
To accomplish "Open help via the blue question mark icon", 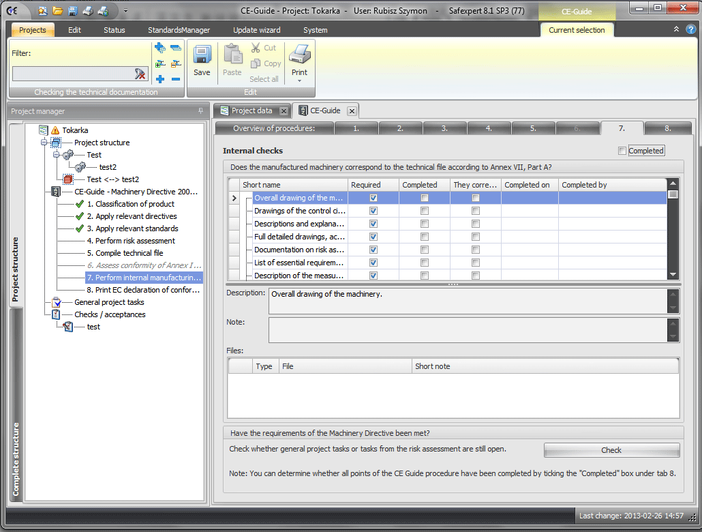I will (x=690, y=29).
